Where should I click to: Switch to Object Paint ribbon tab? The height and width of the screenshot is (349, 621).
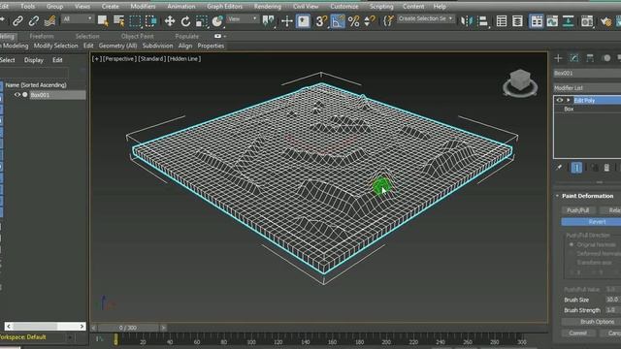pos(138,36)
